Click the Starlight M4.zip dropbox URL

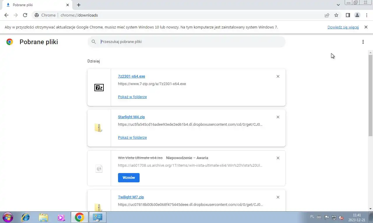190,124
